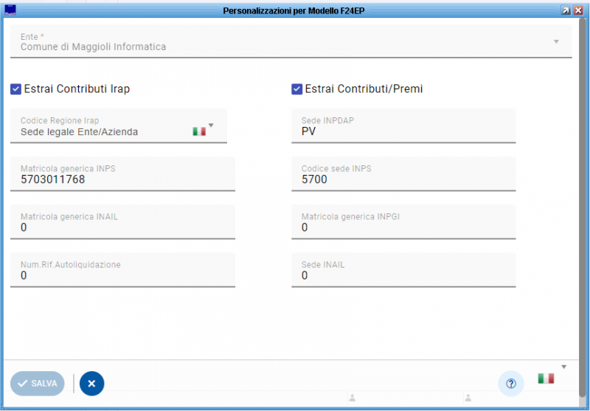Image resolution: width=590 pixels, height=411 pixels.
Task: Open the help question mark icon
Action: pyautogui.click(x=511, y=384)
